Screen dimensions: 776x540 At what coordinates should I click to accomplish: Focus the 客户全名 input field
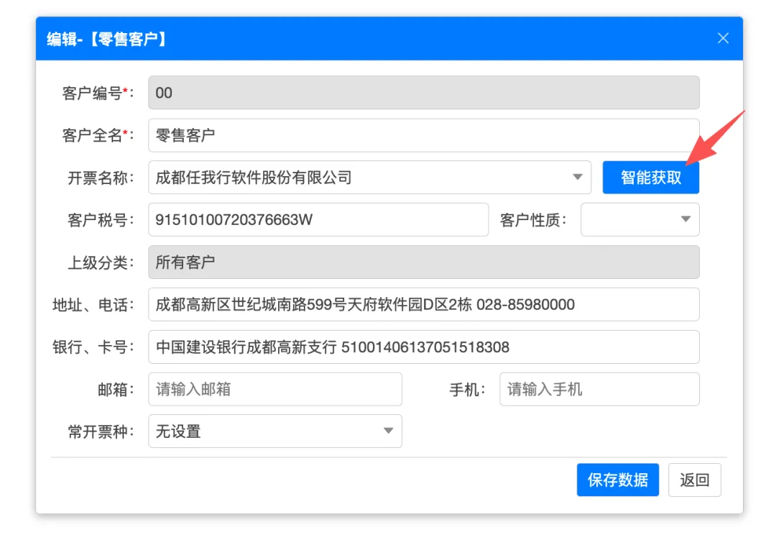[x=423, y=135]
